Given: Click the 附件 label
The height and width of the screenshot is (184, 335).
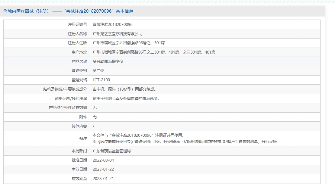Looking at the screenshot, I should (x=83, y=117).
